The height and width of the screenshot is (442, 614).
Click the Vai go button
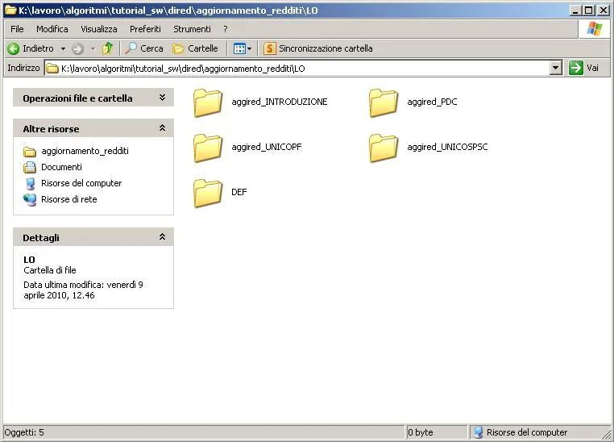[x=584, y=69]
